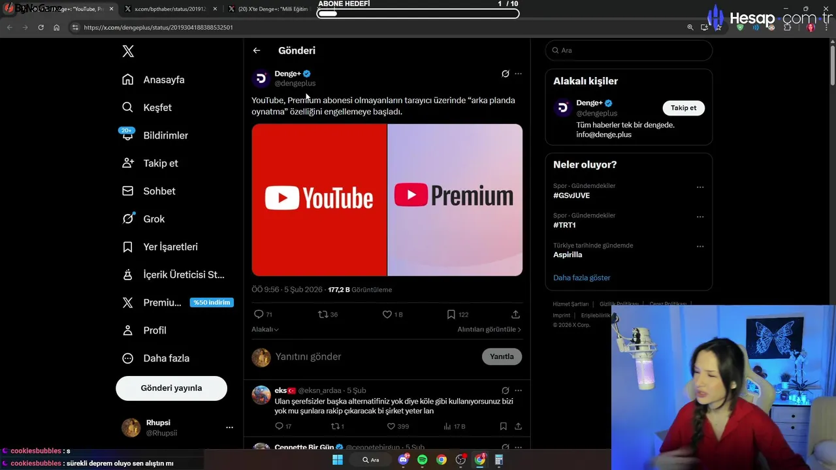Open Sohbet messages
This screenshot has width=836, height=470.
pyautogui.click(x=148, y=191)
